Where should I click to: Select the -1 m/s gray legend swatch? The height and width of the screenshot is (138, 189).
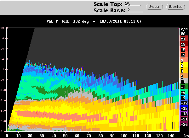[x=184, y=82]
